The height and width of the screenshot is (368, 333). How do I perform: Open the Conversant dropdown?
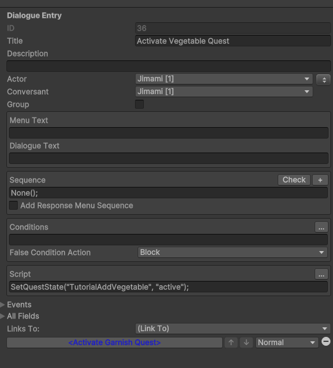[x=224, y=92]
